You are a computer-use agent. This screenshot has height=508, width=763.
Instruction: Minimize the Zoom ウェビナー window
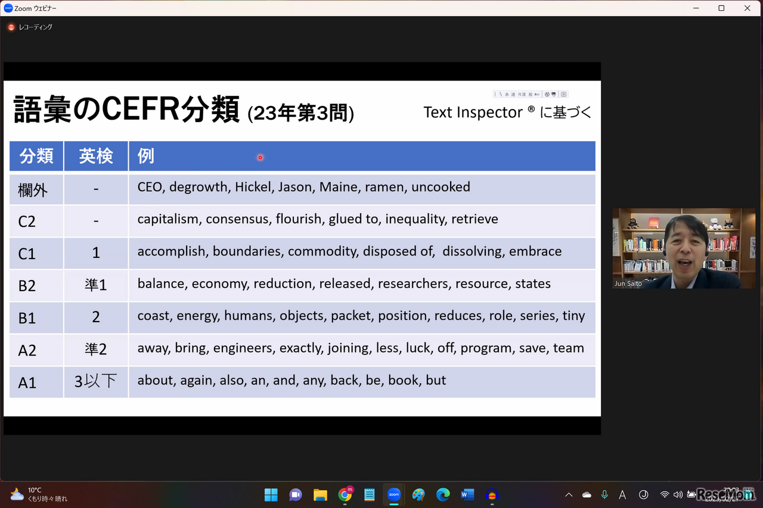pos(696,8)
